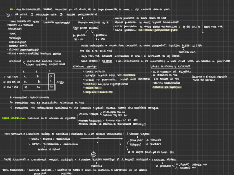
Task: Click the word Dolutegravir
Action: pos(135,140)
